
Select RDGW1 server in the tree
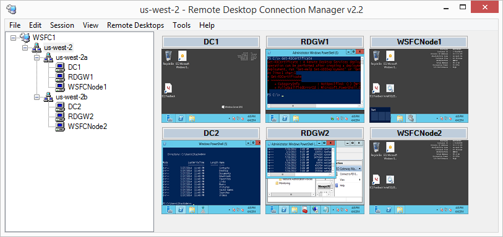point(80,77)
